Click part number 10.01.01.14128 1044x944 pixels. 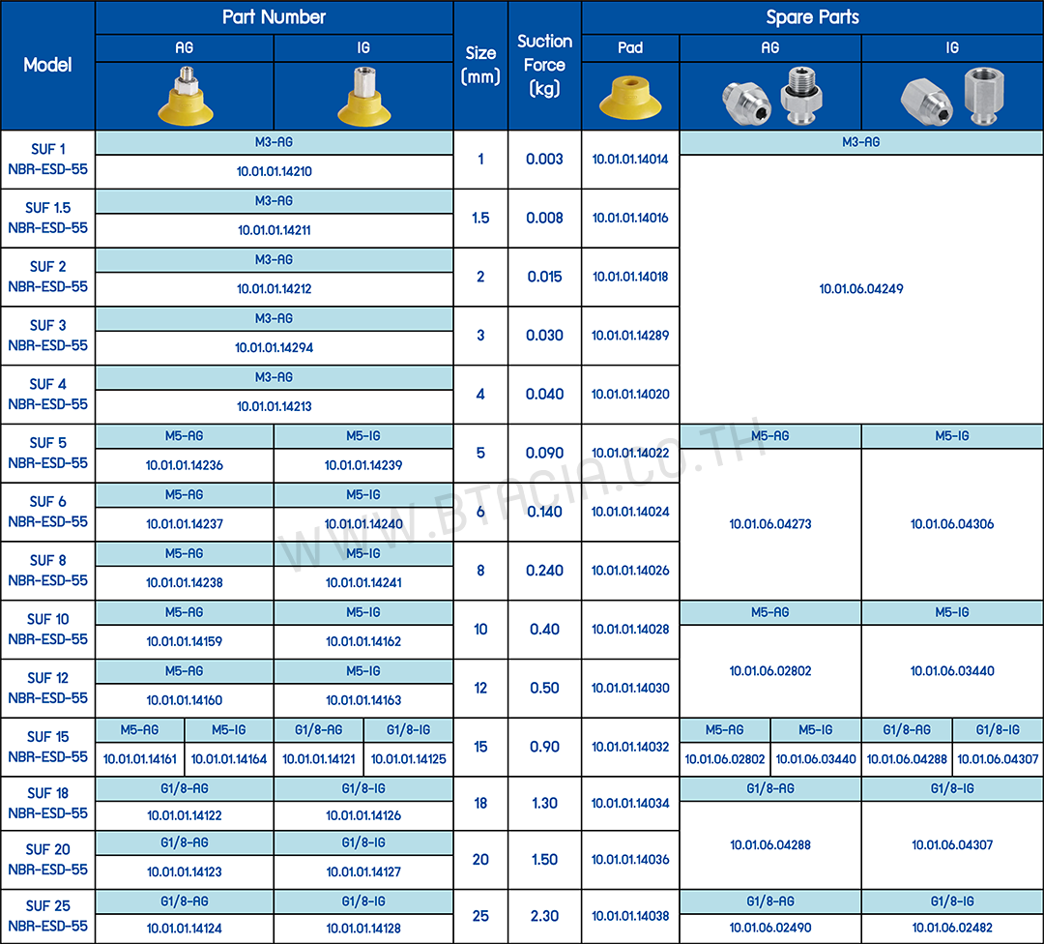363,928
